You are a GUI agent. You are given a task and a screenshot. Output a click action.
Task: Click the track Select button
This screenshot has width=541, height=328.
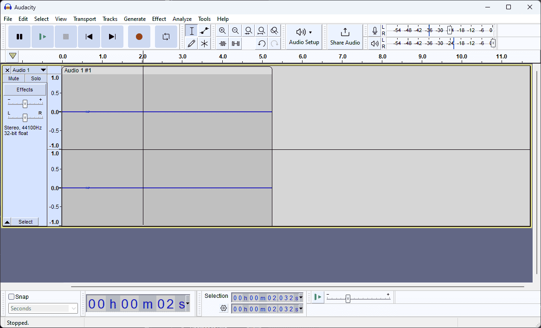(x=26, y=222)
